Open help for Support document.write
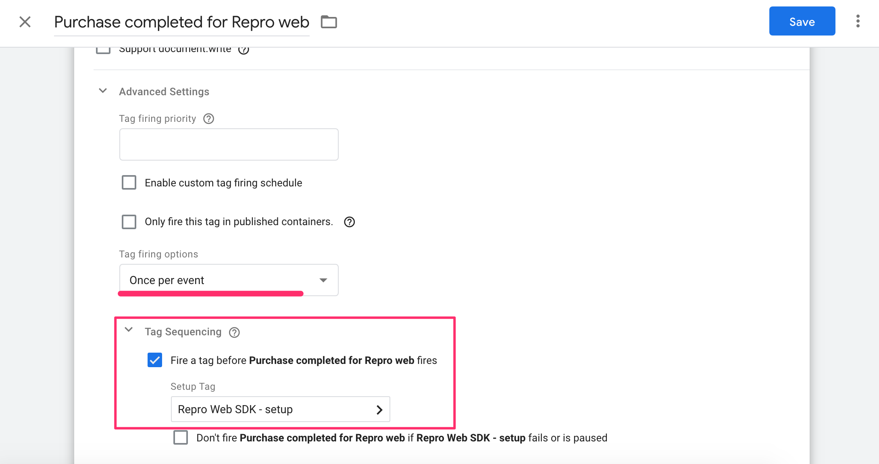Viewport: 879px width, 464px height. coord(244,50)
